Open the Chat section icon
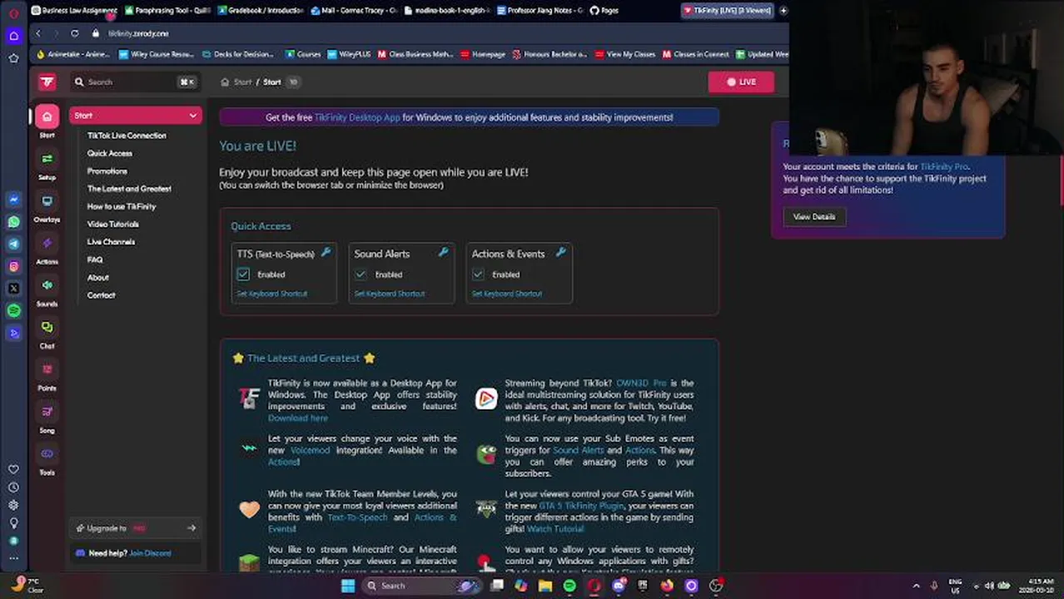 tap(47, 328)
